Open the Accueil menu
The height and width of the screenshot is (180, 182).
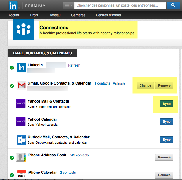14,15
